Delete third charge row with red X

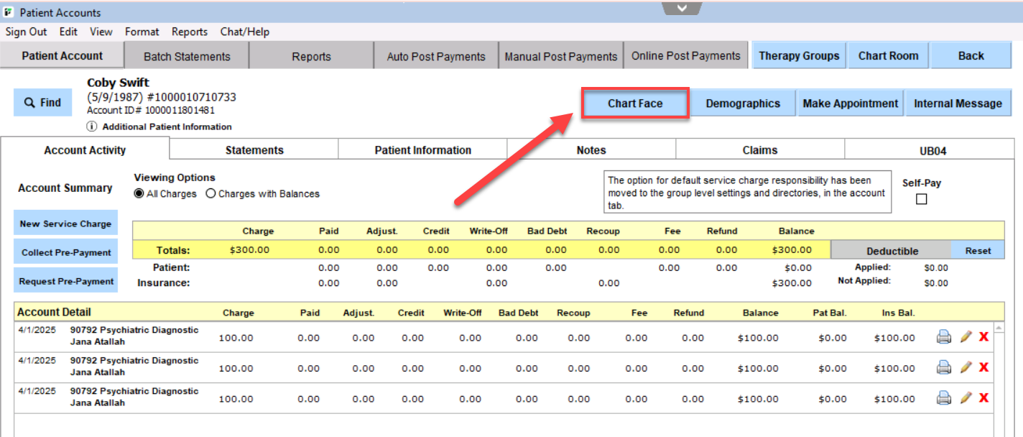[x=984, y=398]
